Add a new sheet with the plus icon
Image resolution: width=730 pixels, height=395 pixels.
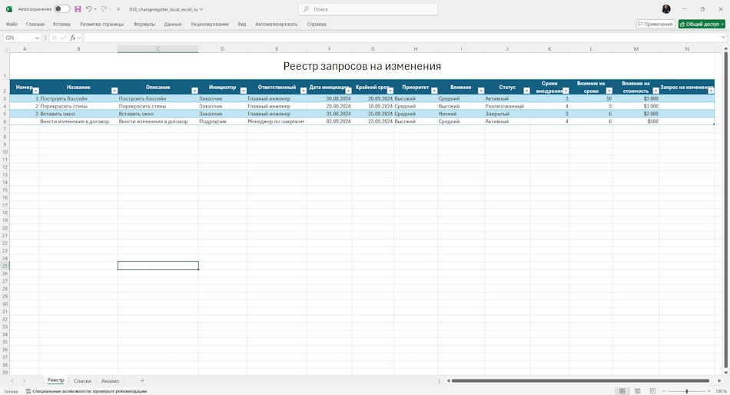point(142,380)
